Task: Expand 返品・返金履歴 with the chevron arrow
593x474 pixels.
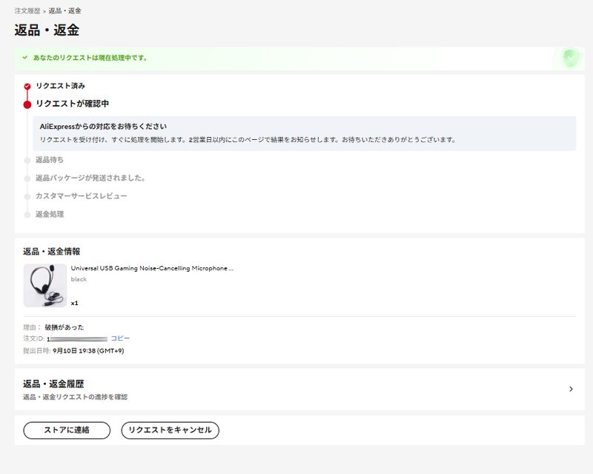Action: tap(571, 389)
